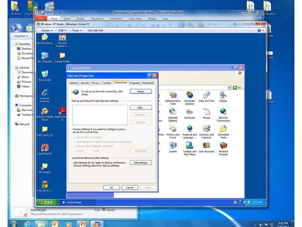Open the Action menu dropdown
The image size is (302, 227).
pos(47,31)
